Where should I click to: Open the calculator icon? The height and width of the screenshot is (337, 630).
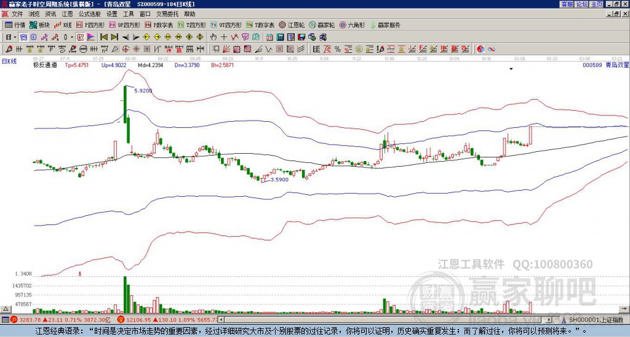tap(280, 37)
